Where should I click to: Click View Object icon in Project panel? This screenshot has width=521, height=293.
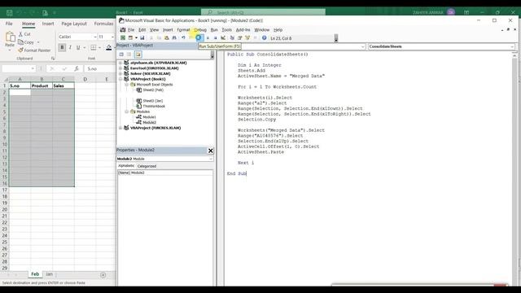tap(129, 55)
